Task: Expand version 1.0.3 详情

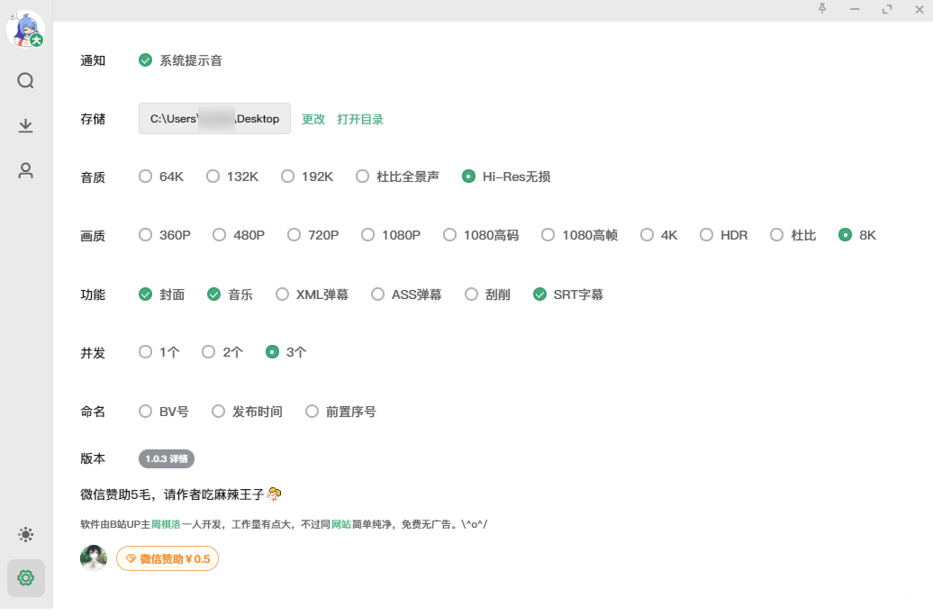Action: coord(165,458)
